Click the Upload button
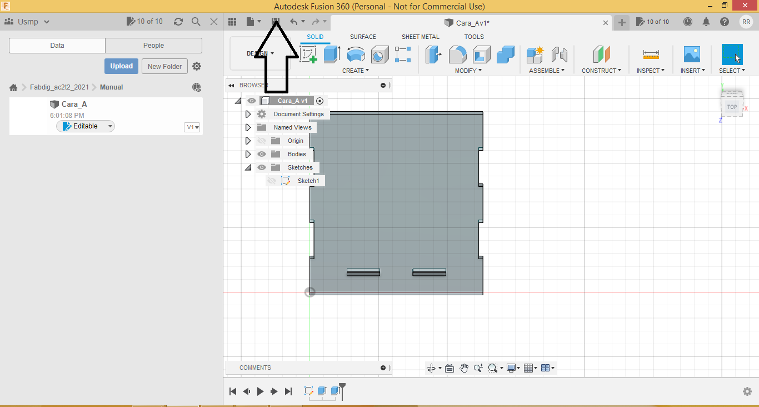This screenshot has height=407, width=759. pyautogui.click(x=121, y=66)
